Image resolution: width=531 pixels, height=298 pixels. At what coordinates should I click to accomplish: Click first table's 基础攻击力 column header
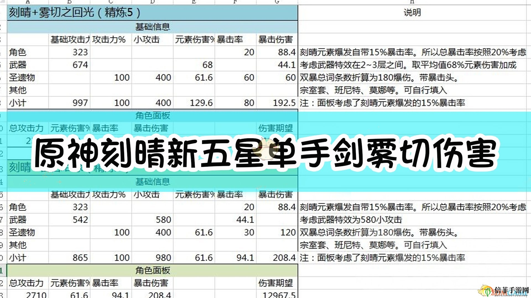pyautogui.click(x=69, y=40)
